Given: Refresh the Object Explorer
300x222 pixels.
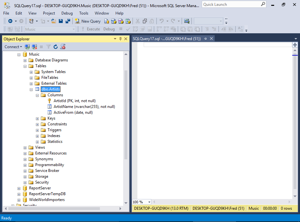Looking at the screenshot, I should coord(55,47).
